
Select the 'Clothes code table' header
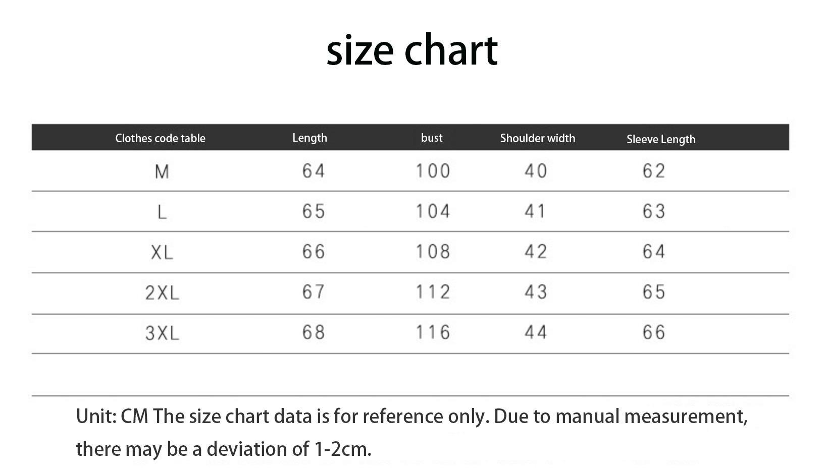pyautogui.click(x=160, y=138)
